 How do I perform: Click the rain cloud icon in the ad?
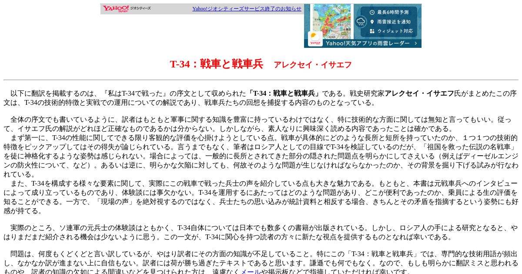tap(361, 21)
